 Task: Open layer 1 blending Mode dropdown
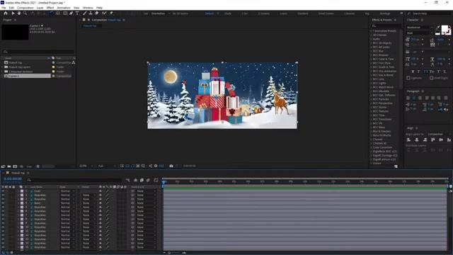point(67,191)
